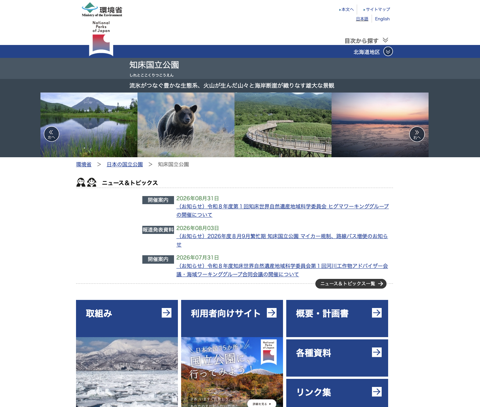Click the ニュース＆トピックス一覧 button
This screenshot has height=407, width=480.
351,284
